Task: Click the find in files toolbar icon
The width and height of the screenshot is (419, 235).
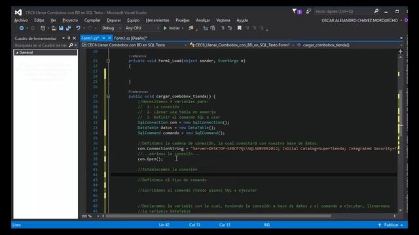Action: click(191, 28)
